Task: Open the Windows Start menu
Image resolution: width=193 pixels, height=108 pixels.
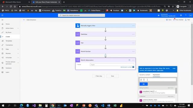Action: (x=3, y=105)
